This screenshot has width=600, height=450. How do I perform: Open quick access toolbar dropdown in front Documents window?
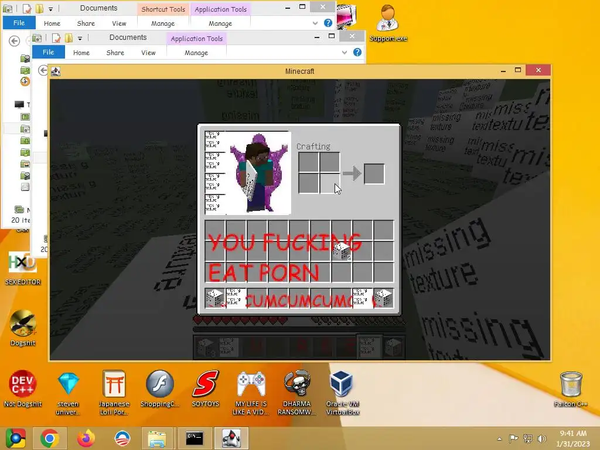coord(80,38)
